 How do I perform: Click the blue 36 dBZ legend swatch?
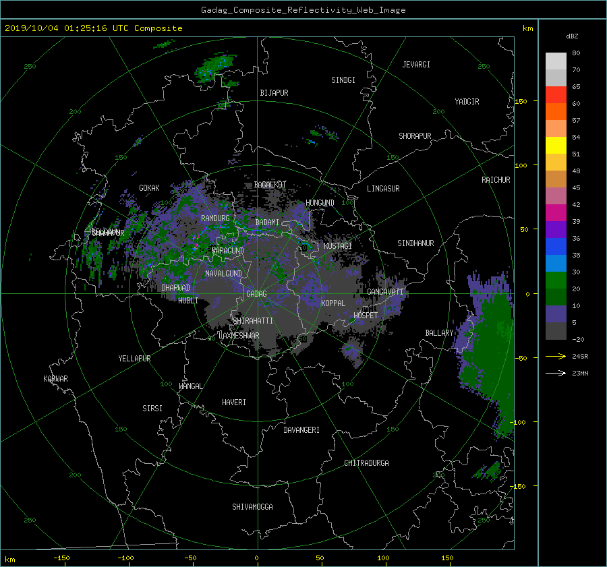click(556, 247)
